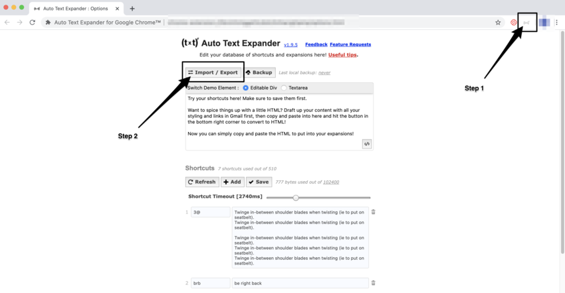Delete the 'brb' shortcut with trash icon
Image resolution: width=565 pixels, height=293 pixels.
(x=373, y=283)
